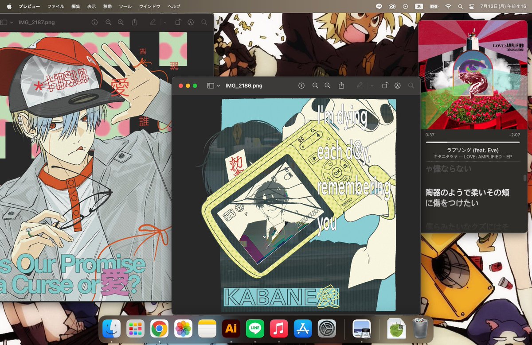Open the green document in Dock

(396, 328)
